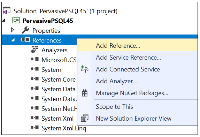Click the References node icon
This screenshot has height=137, width=200.
coord(25,39)
